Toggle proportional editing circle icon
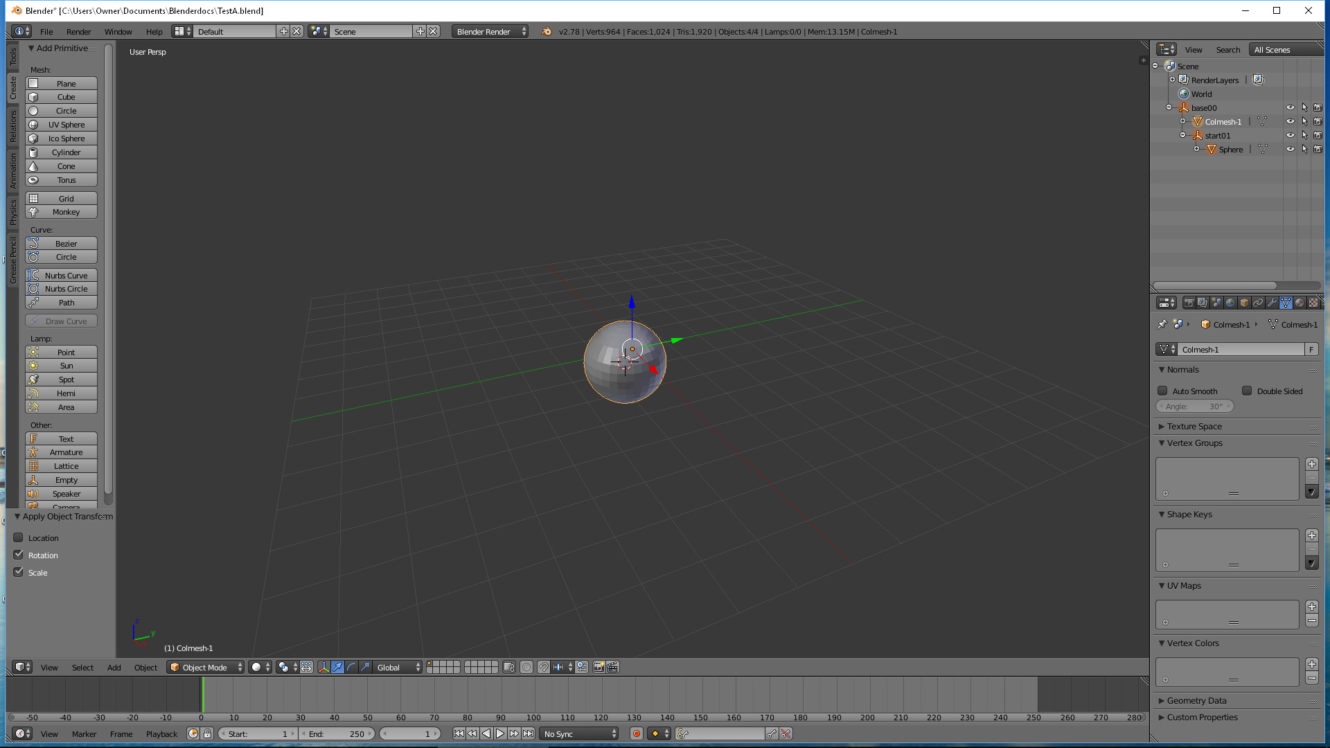The width and height of the screenshot is (1330, 748). pos(526,667)
